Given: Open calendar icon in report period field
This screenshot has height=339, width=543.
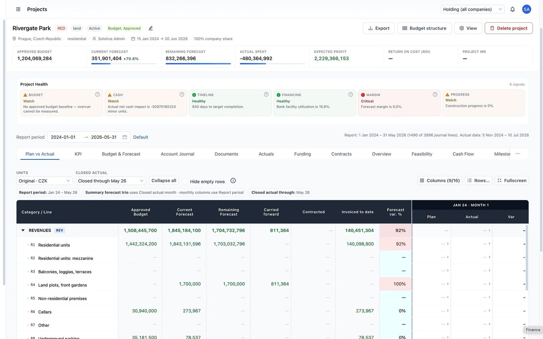Looking at the screenshot, I should coord(125,137).
